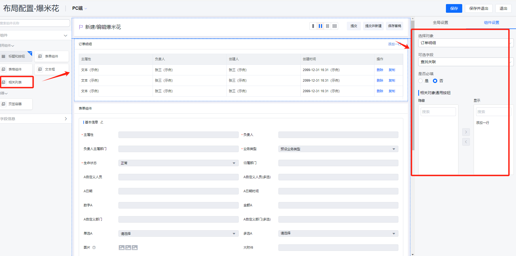Open the 选择对象 dropdown
This screenshot has width=516, height=256.
pyautogui.click(x=466, y=43)
